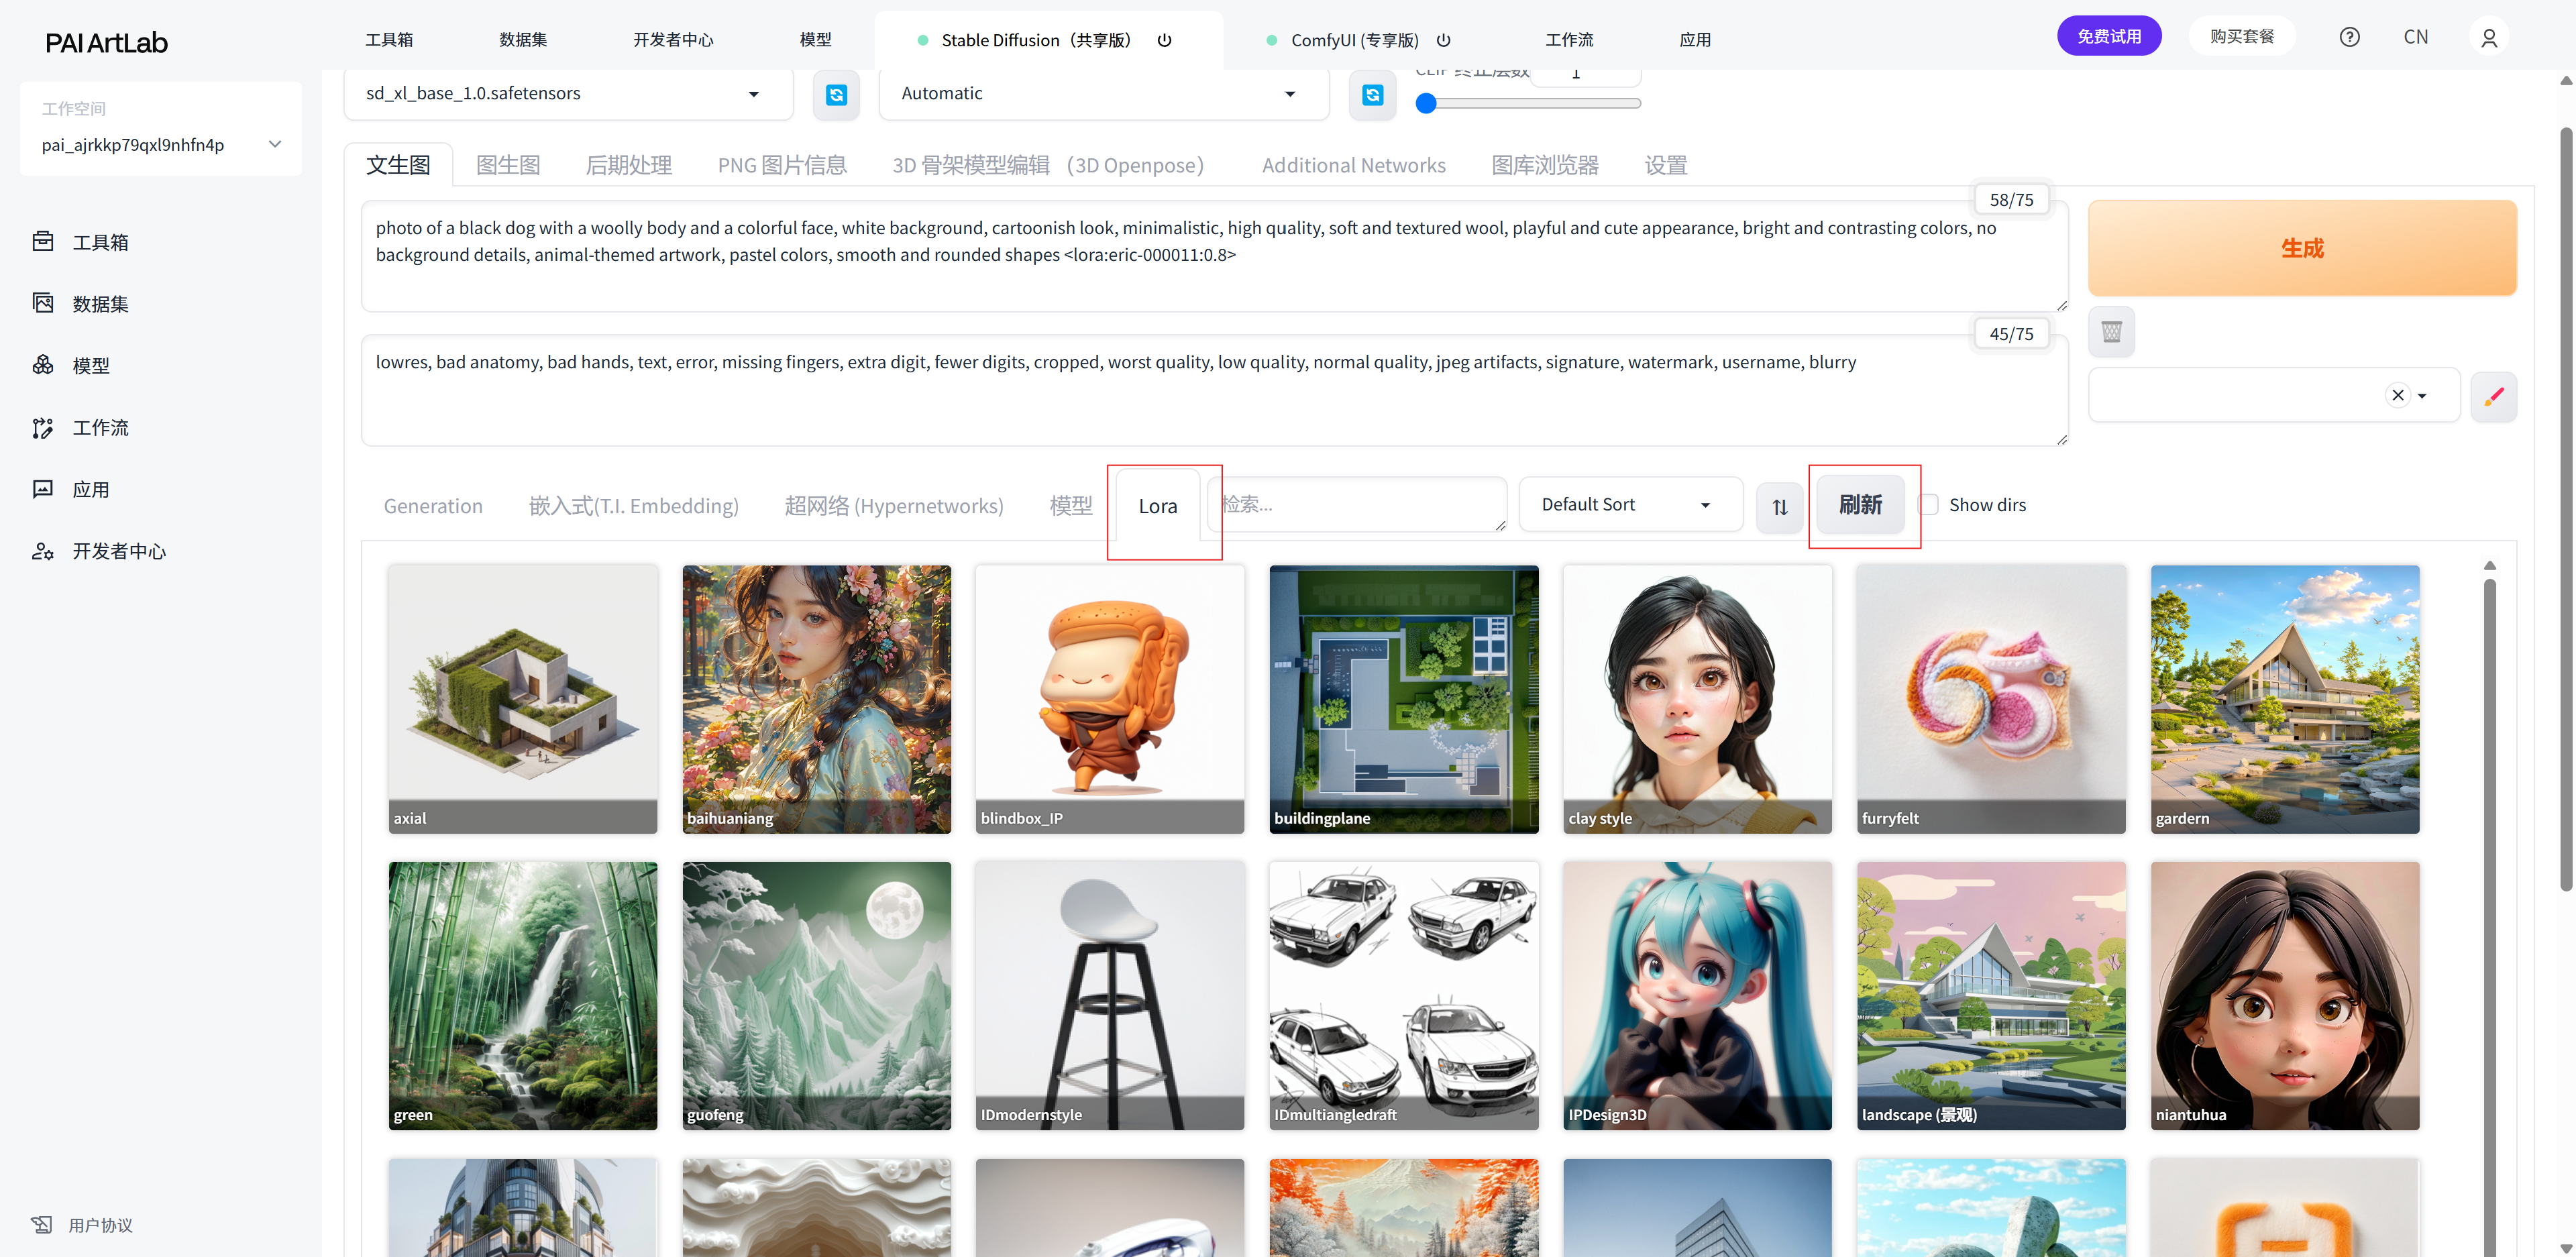The width and height of the screenshot is (2576, 1257).
Task: Click the Stable Diffusion power icon
Action: pyautogui.click(x=1164, y=40)
